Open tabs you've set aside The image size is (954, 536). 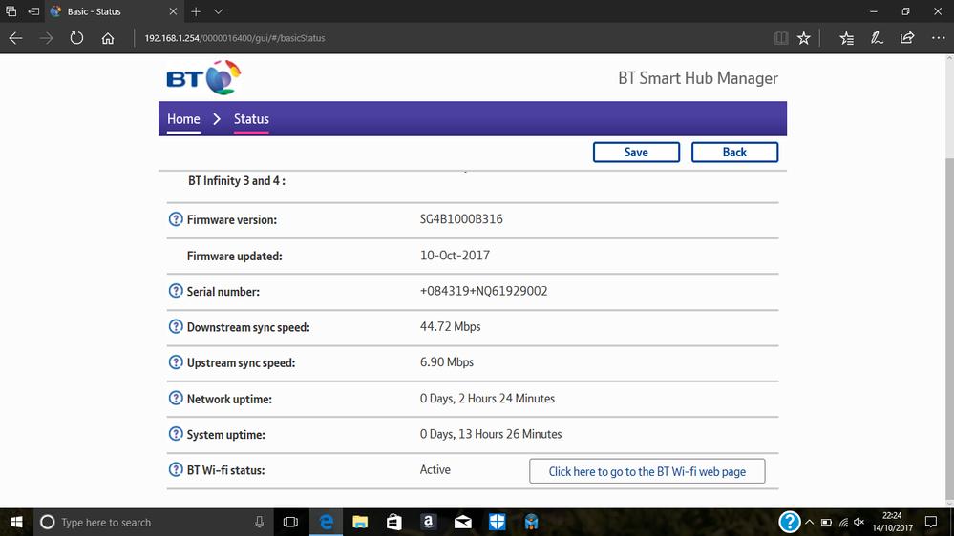pos(11,11)
